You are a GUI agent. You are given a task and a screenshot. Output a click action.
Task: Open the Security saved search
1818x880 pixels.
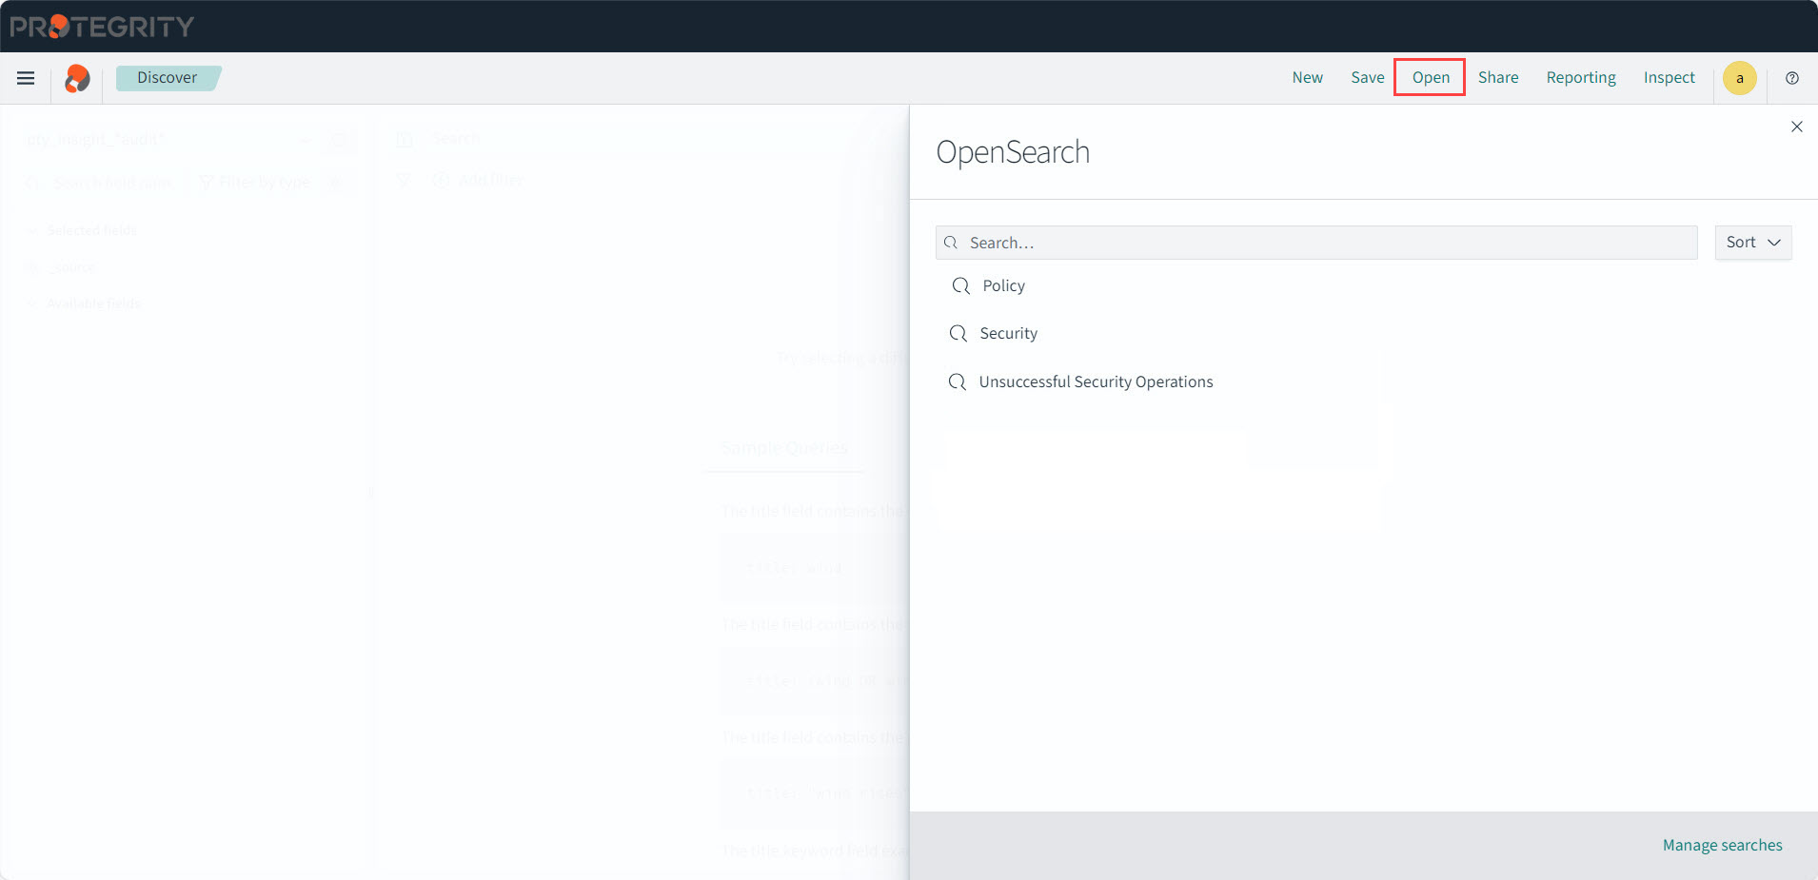1008,334
